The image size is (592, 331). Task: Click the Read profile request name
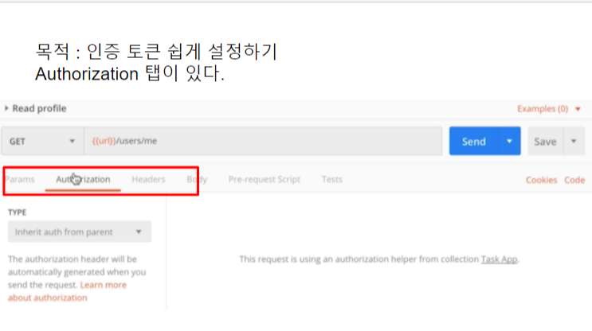(x=39, y=108)
